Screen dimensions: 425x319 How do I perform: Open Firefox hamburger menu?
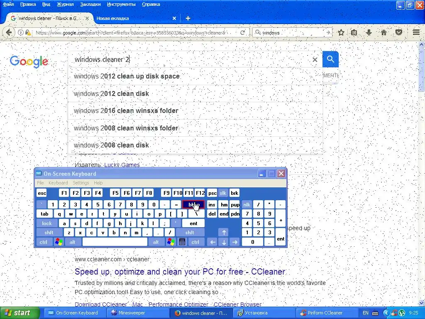pyautogui.click(x=416, y=32)
